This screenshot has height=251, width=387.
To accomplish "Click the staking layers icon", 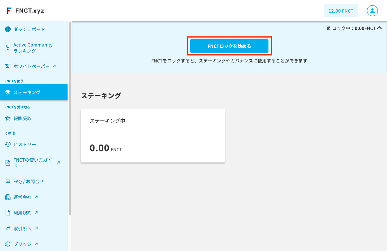I will (8, 92).
